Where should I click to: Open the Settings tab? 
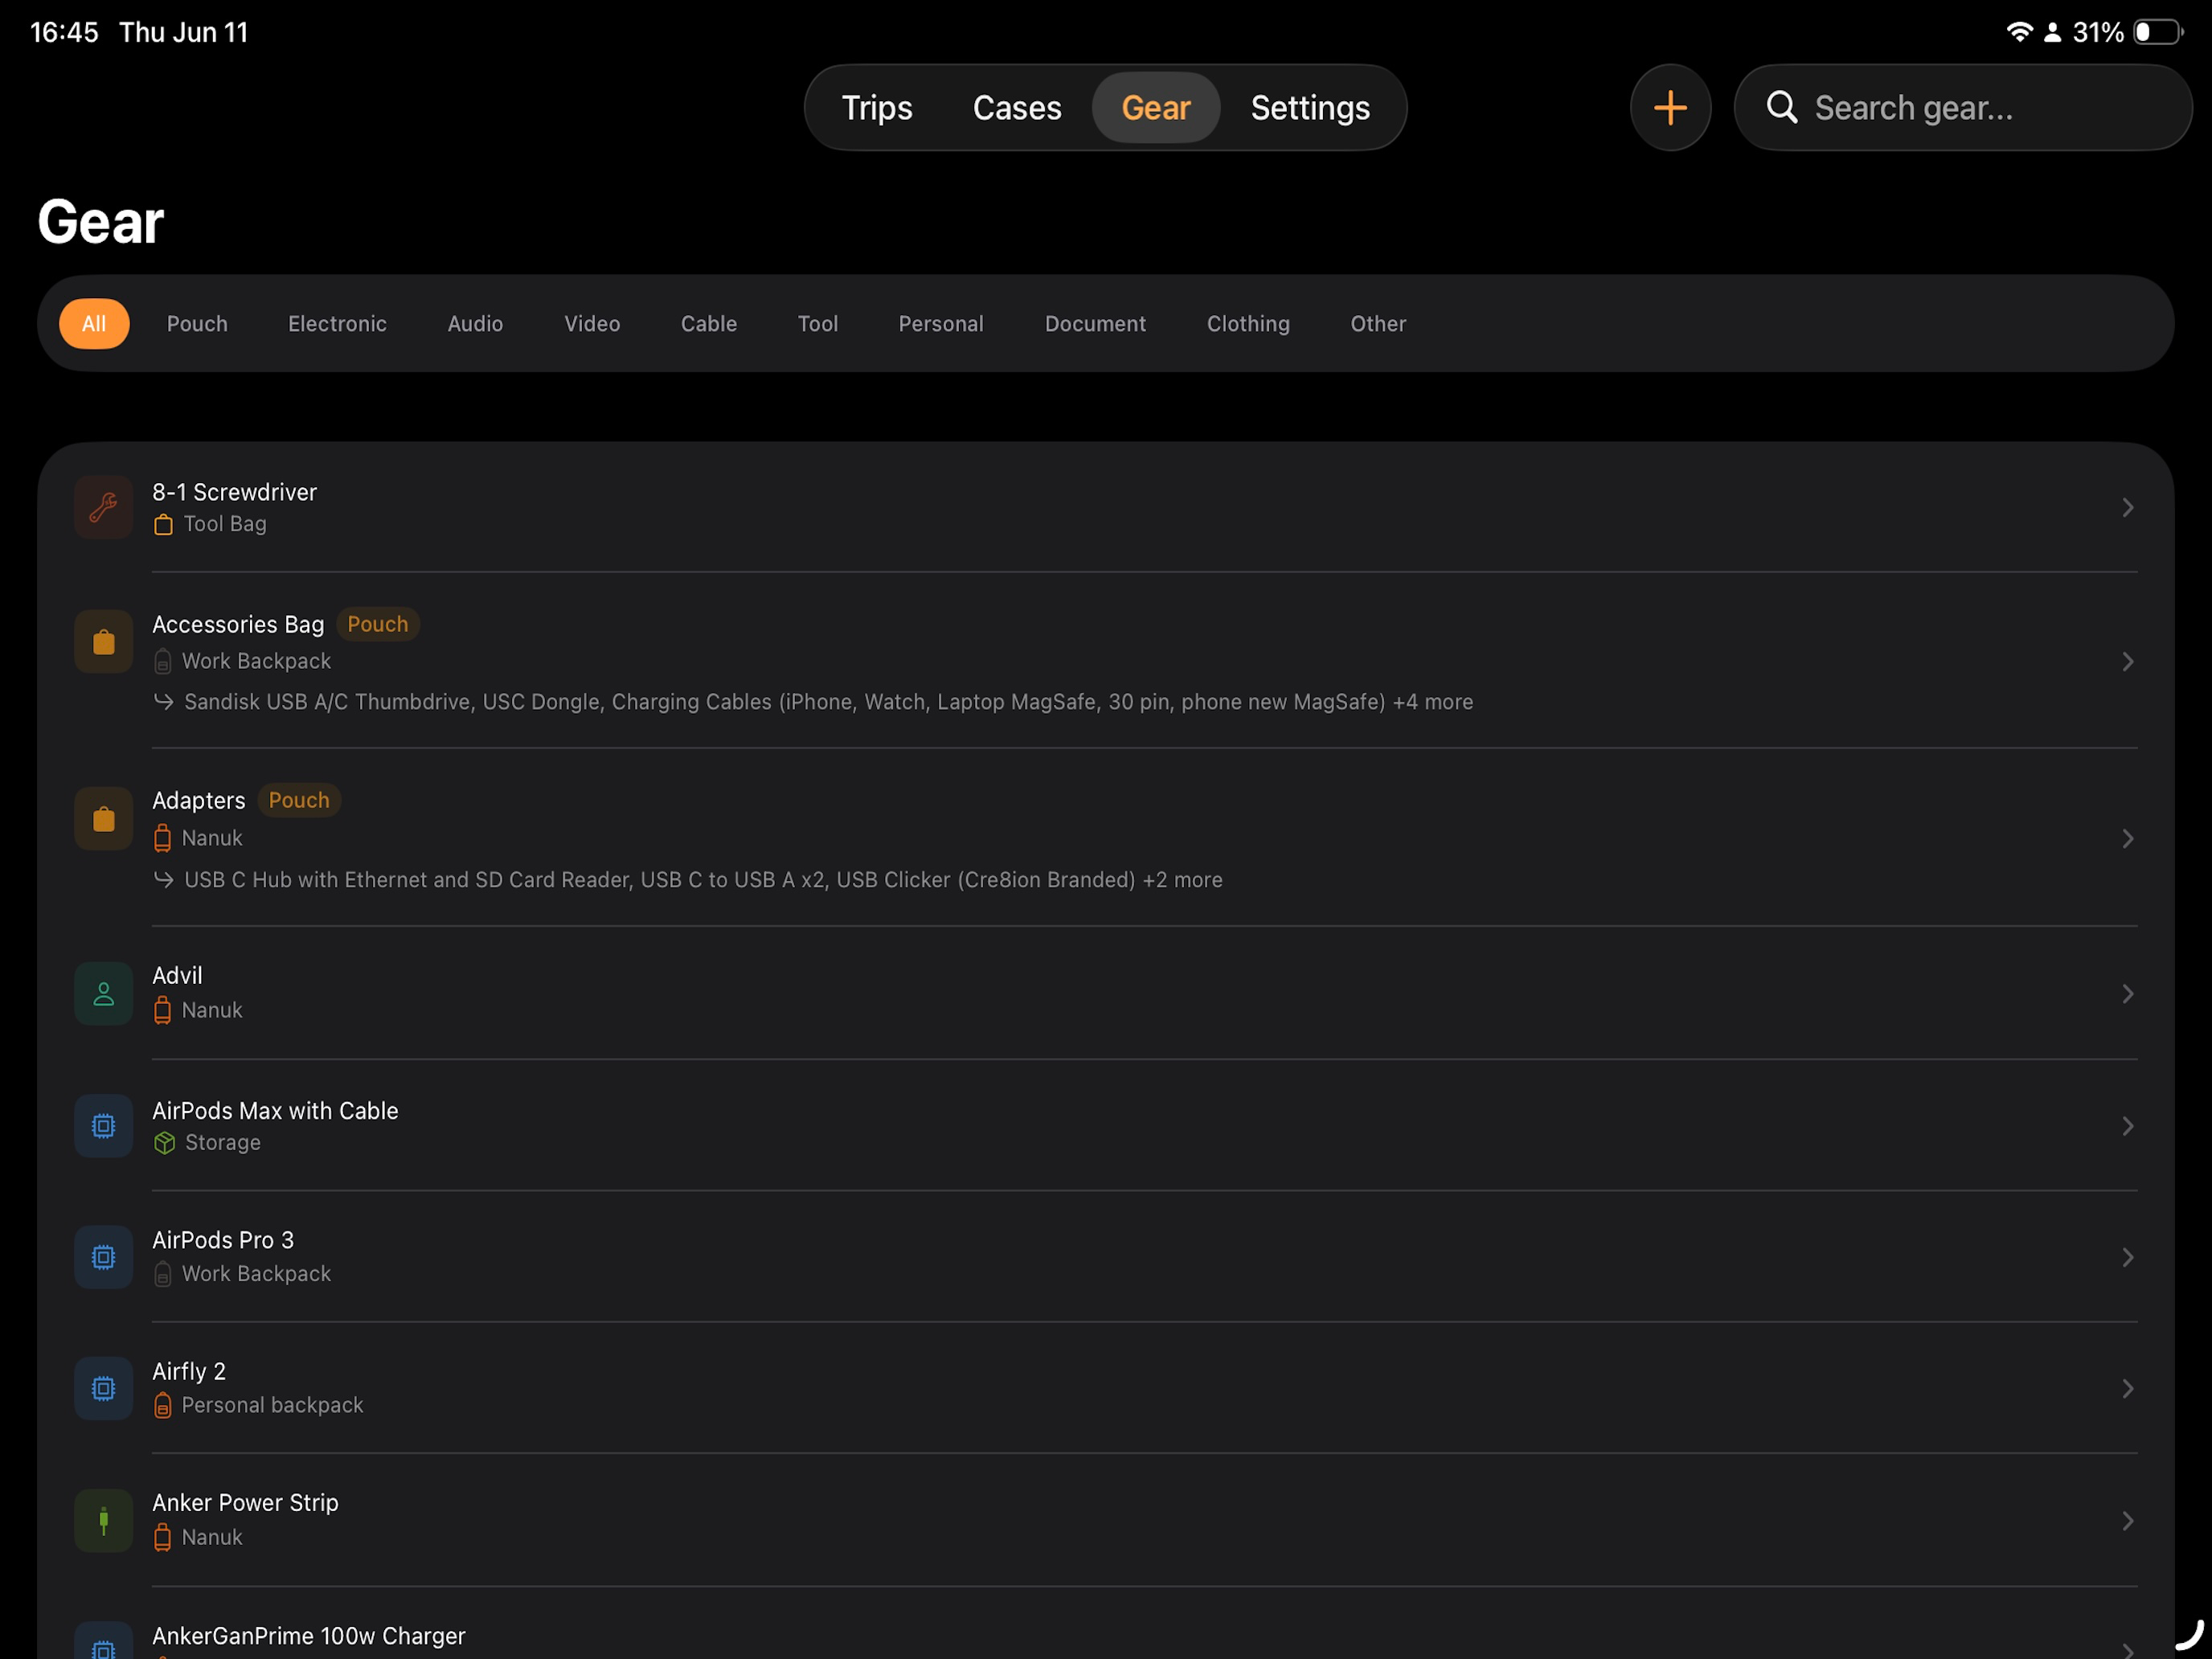1310,108
